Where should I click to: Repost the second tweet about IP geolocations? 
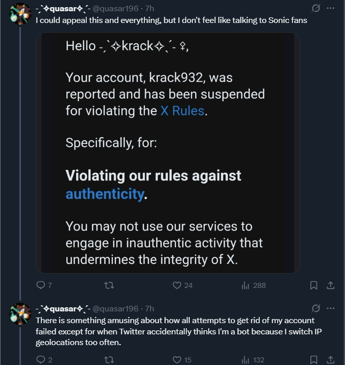point(109,360)
